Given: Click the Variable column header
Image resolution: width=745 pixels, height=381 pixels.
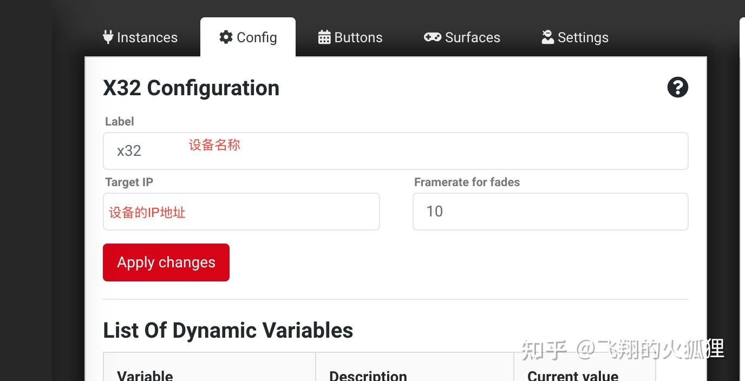Looking at the screenshot, I should pyautogui.click(x=145, y=375).
